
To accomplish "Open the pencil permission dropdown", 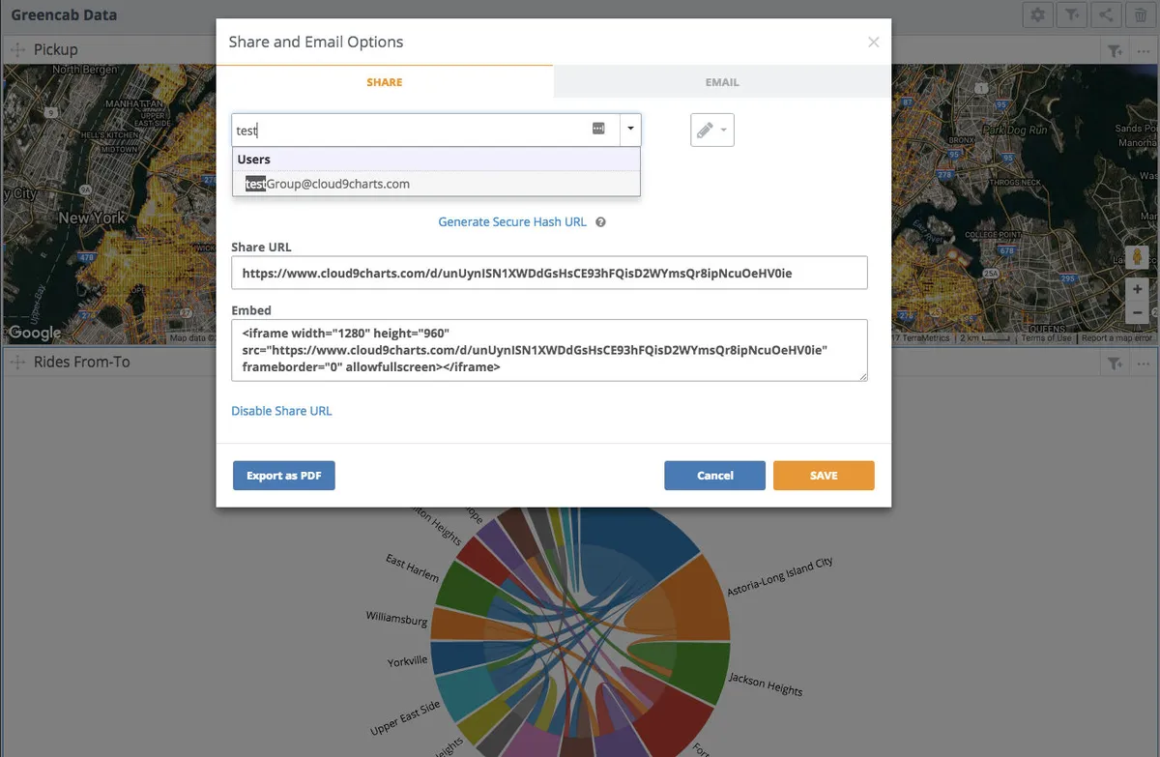I will pyautogui.click(x=711, y=131).
